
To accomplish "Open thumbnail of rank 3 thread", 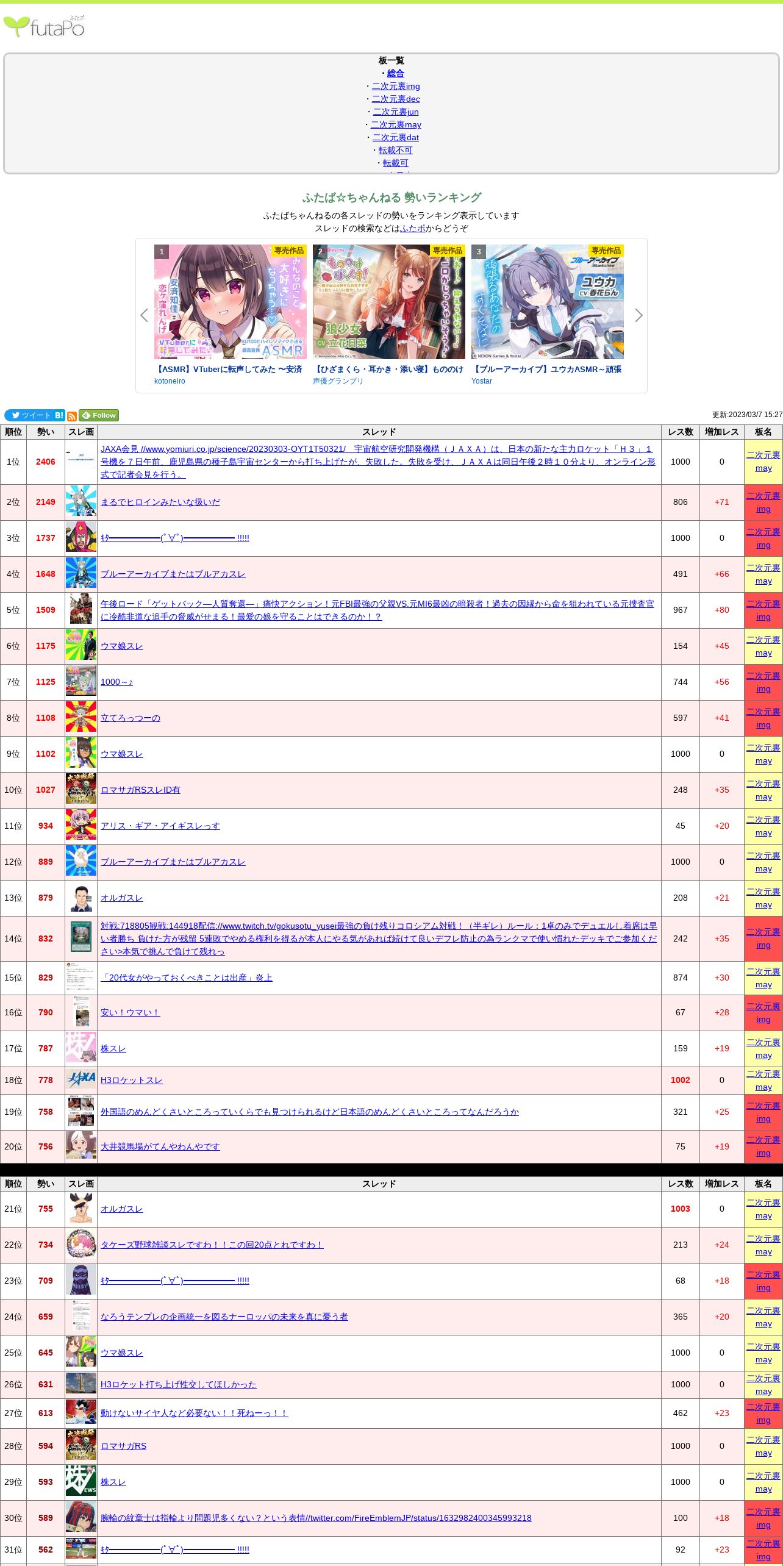I will pos(81,538).
